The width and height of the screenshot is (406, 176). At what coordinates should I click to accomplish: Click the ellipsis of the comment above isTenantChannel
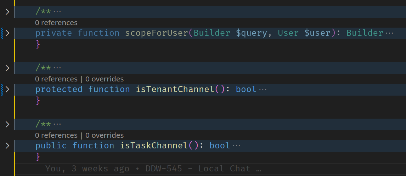57,68
